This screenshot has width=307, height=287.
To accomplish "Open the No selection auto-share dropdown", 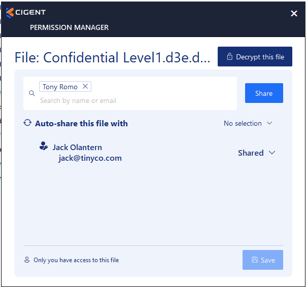I will click(x=248, y=123).
